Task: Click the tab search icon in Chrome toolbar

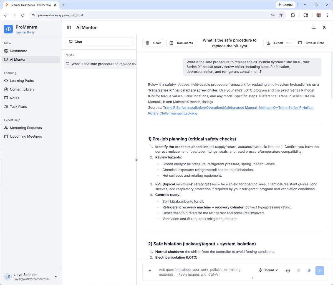Action: click(x=306, y=15)
